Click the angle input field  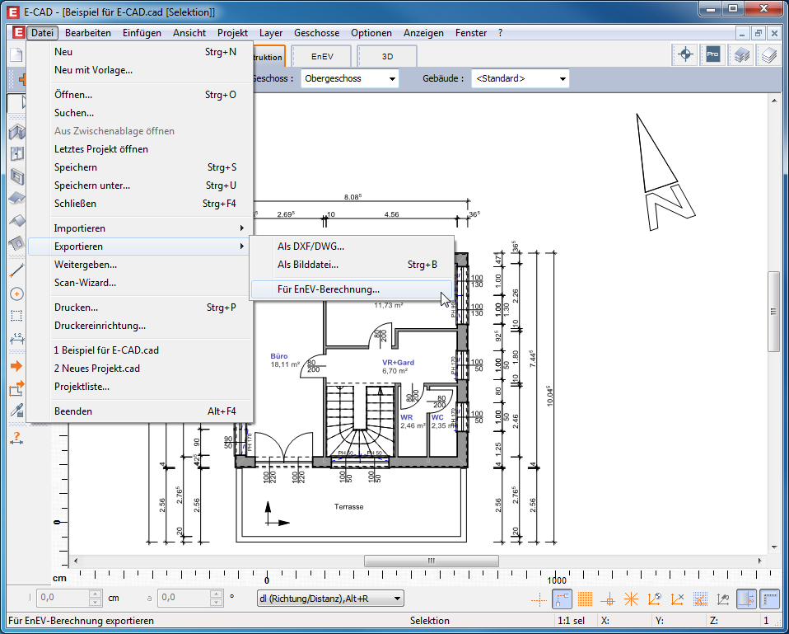coord(184,599)
